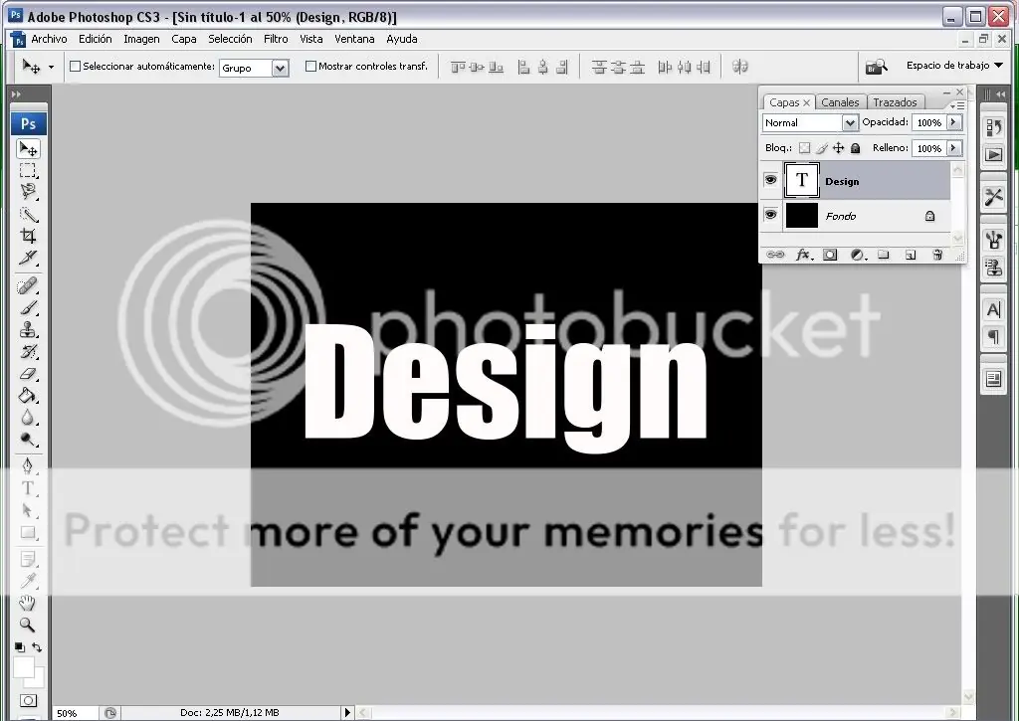Screen dimensions: 1019x721
Task: Select the Healing Brush tool
Action: [28, 286]
